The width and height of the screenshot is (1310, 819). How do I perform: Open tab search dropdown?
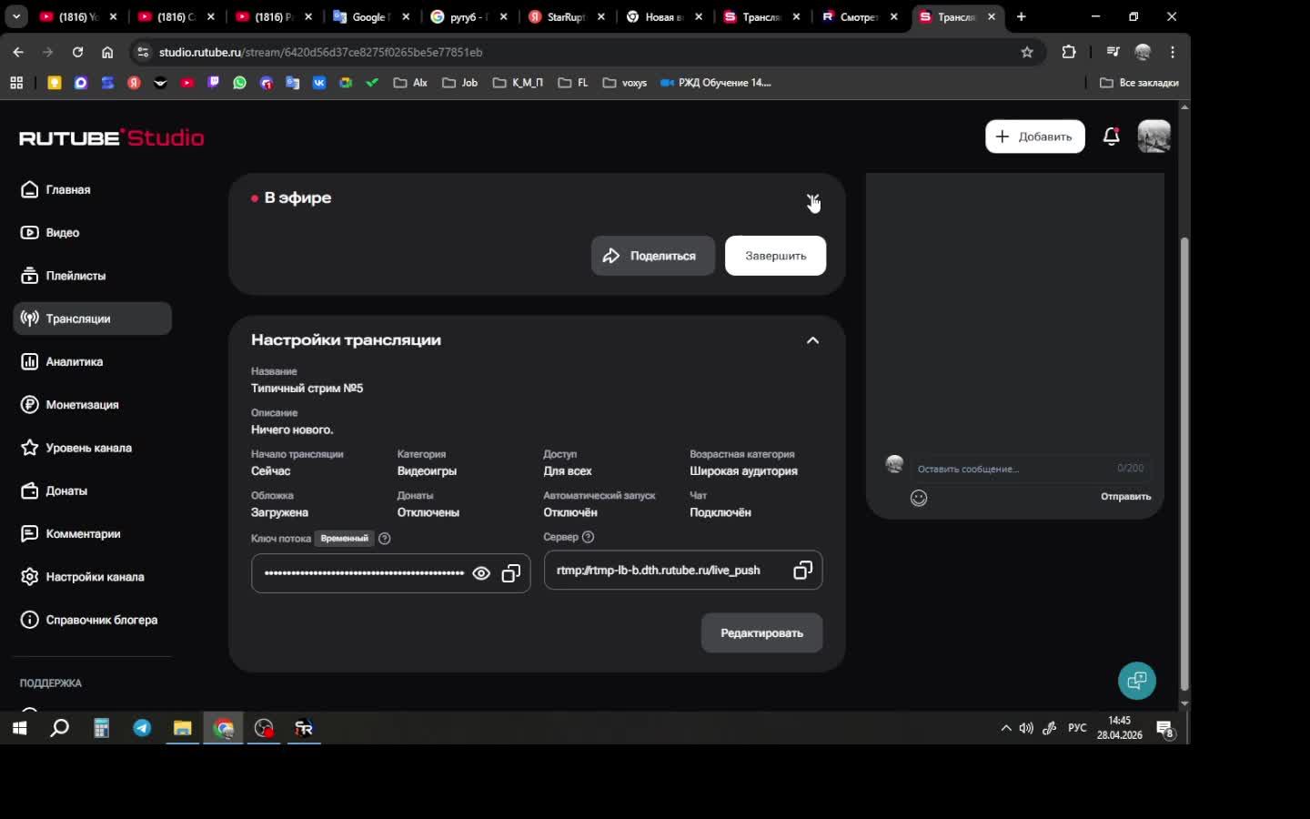pos(16,16)
